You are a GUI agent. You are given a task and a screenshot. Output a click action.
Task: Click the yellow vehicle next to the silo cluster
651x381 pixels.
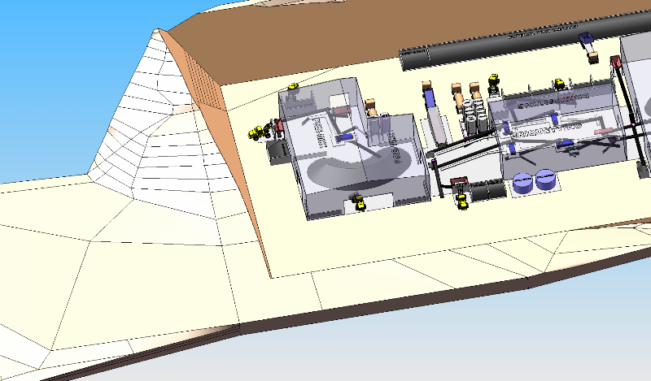(493, 81)
